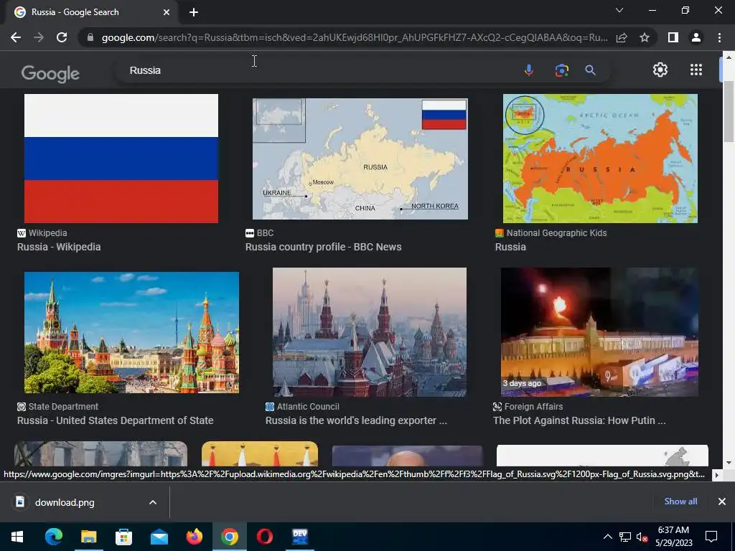
Task: Click the muted volume tray icon
Action: 642,537
